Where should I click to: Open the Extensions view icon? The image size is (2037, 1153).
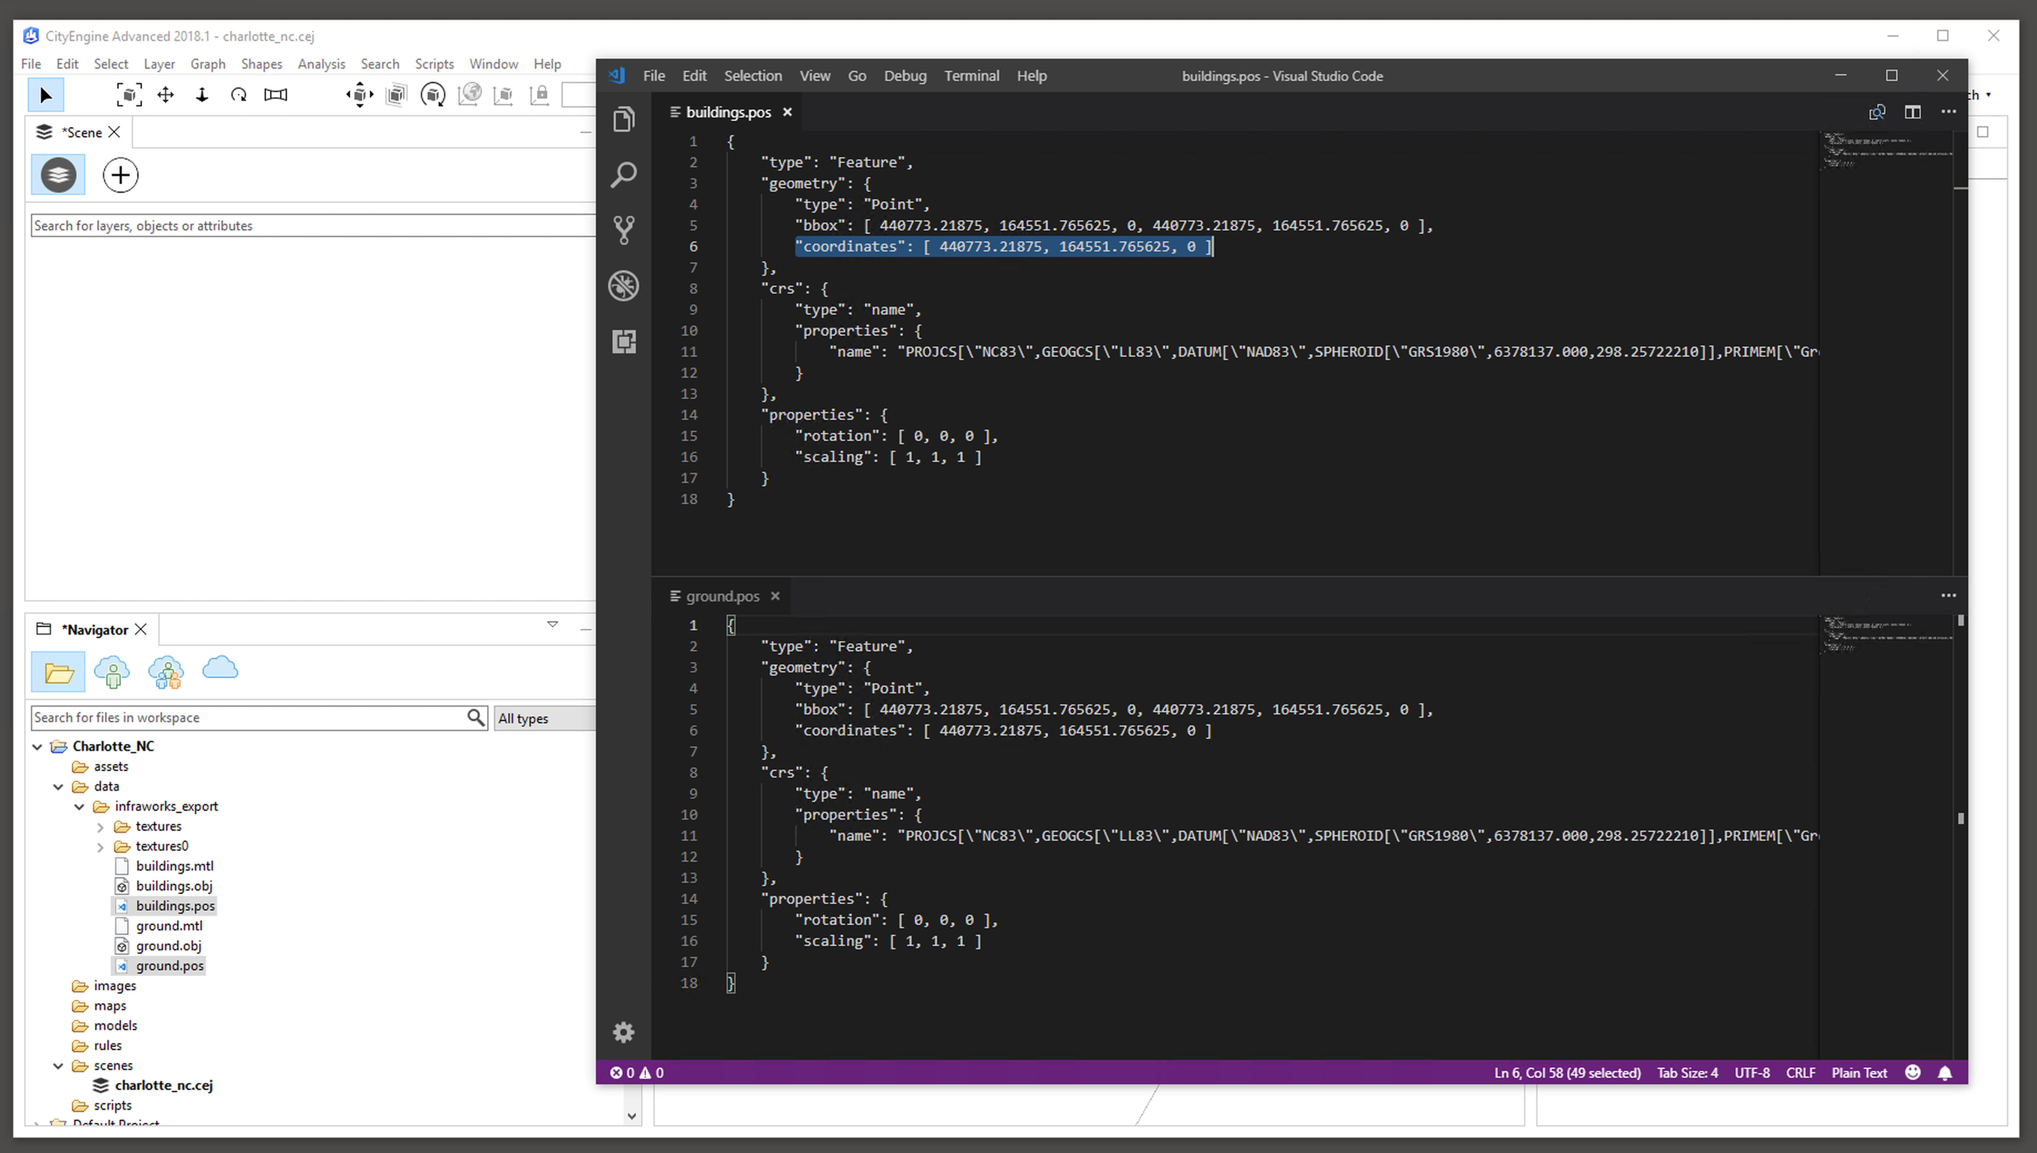point(624,341)
